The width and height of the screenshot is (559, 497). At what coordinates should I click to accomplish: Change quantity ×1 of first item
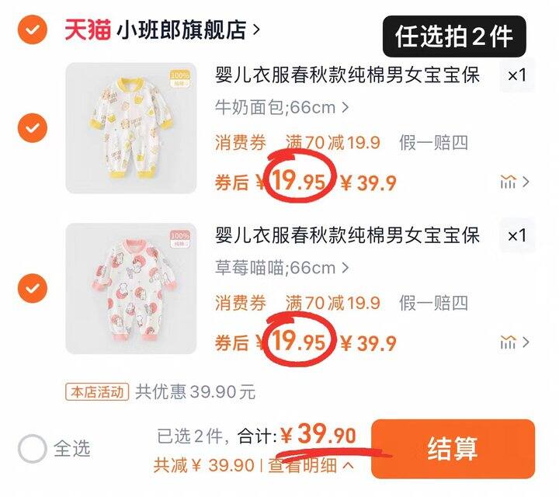[517, 75]
